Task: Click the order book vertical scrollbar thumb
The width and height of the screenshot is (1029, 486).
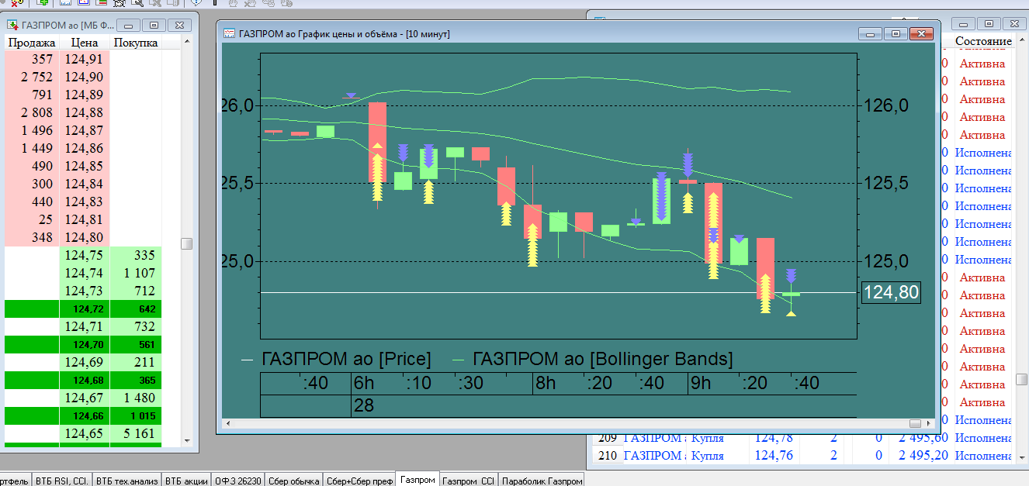Action: 186,243
